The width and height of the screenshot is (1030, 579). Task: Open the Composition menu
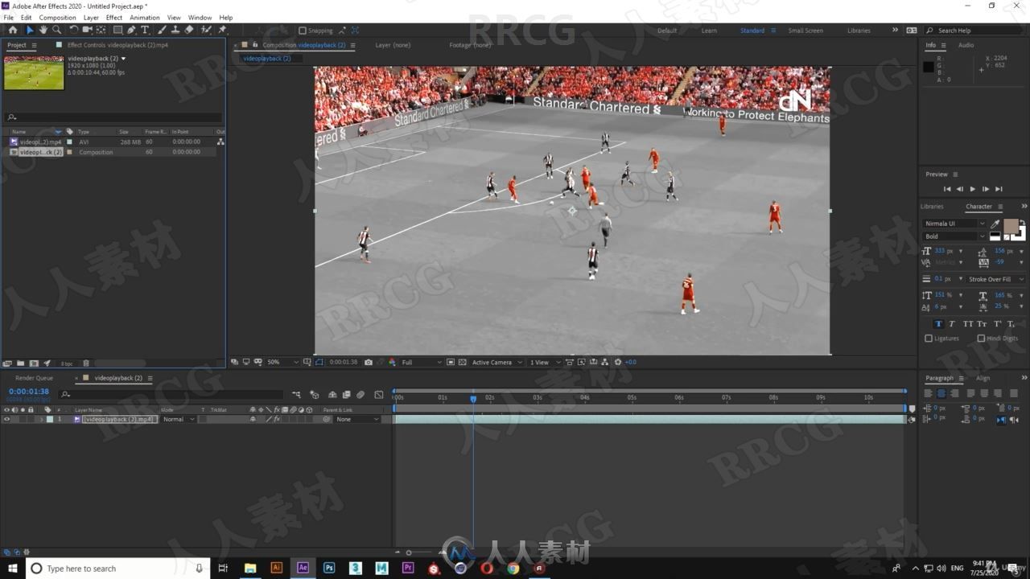(57, 17)
